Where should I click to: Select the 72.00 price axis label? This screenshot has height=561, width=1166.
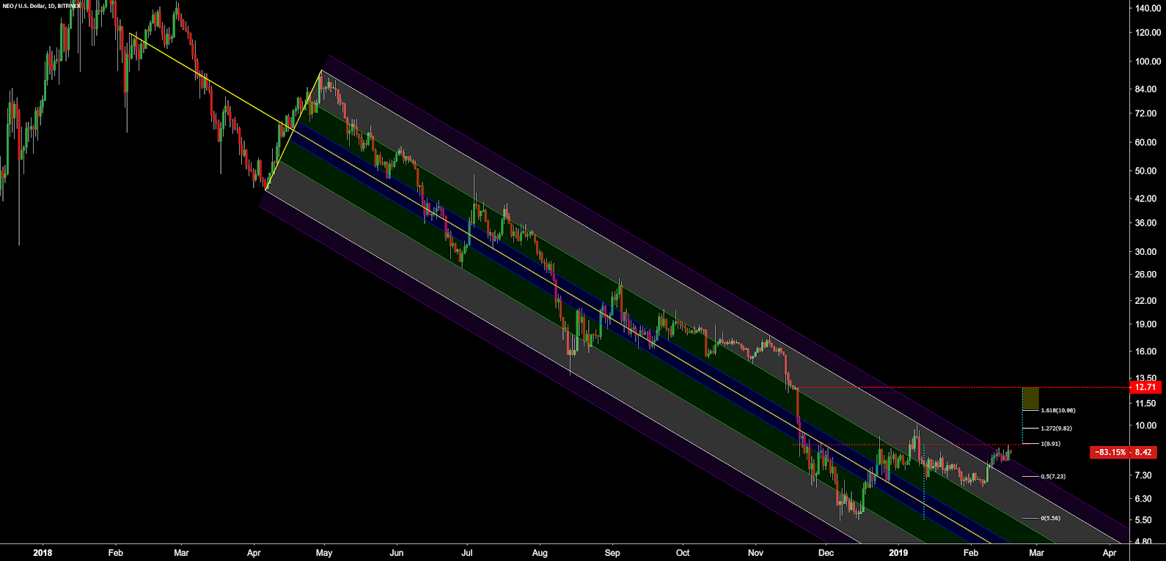(x=1147, y=114)
